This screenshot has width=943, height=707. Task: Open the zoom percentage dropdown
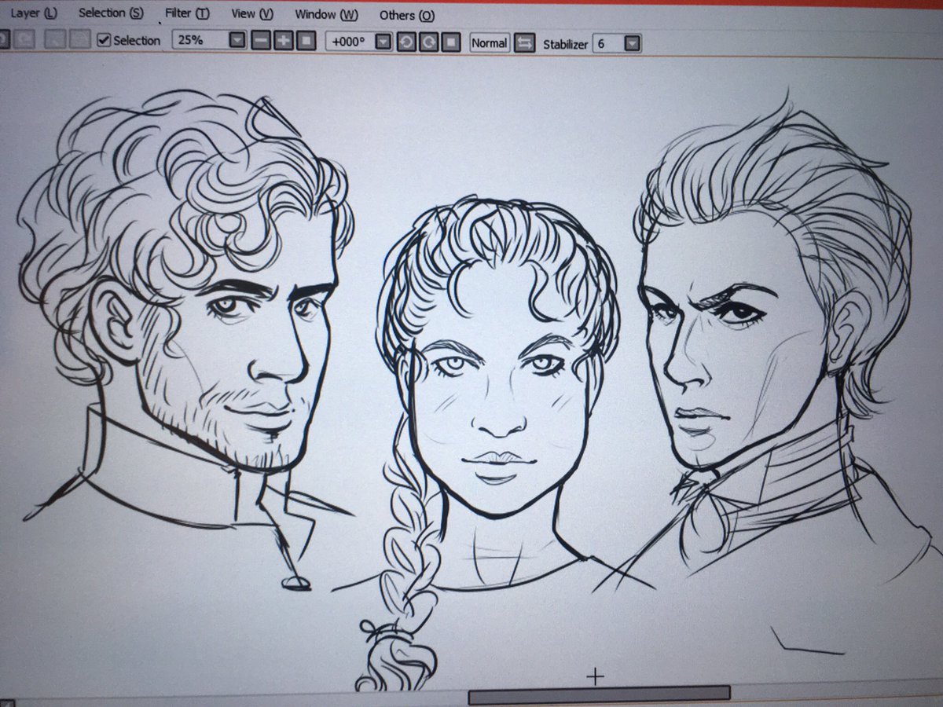pos(237,41)
